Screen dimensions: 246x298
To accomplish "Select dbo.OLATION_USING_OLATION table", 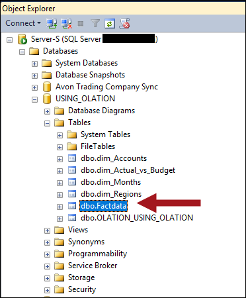I will [137, 218].
